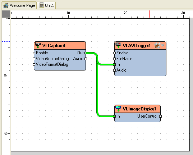Switch to the Welcome Page tab
Viewport: 193px width, 155px height.
pos(19,5)
